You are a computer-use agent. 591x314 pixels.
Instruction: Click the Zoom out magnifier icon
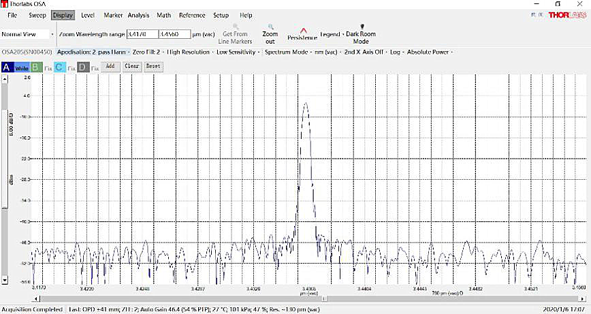point(270,27)
